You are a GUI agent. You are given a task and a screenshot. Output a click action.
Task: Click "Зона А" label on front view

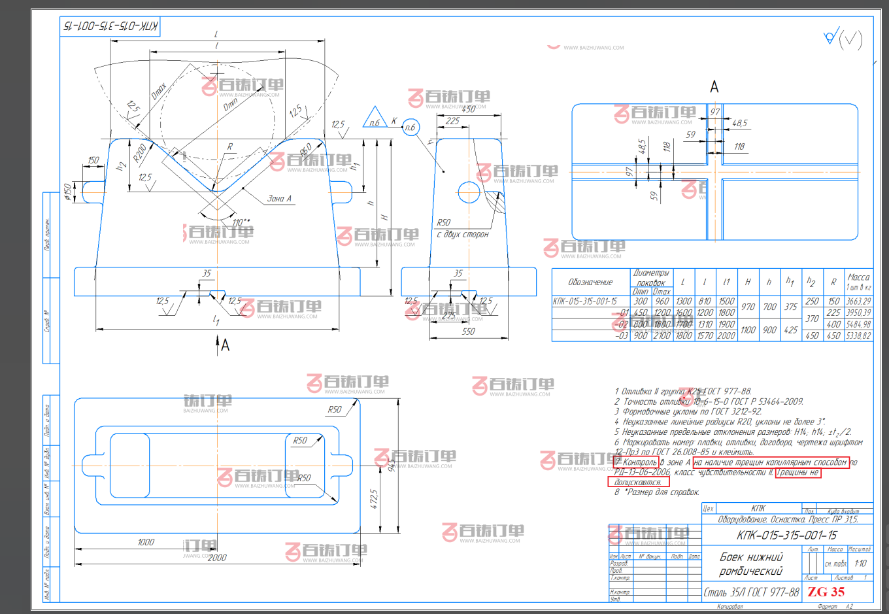pos(279,198)
